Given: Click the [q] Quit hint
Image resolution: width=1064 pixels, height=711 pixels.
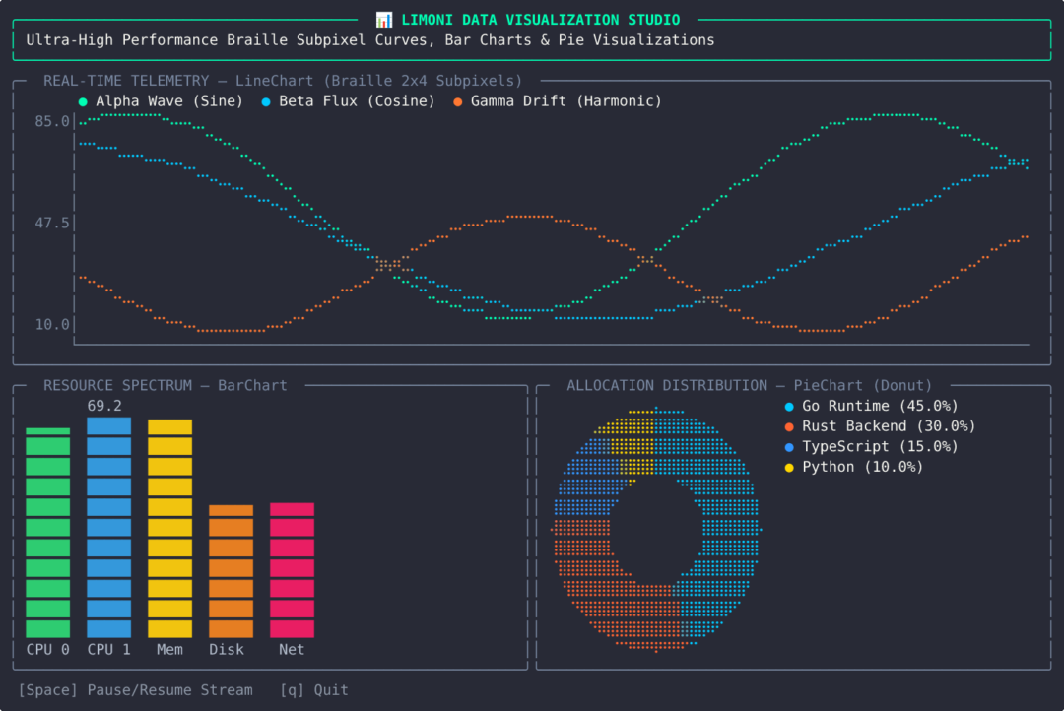Looking at the screenshot, I should pyautogui.click(x=313, y=690).
